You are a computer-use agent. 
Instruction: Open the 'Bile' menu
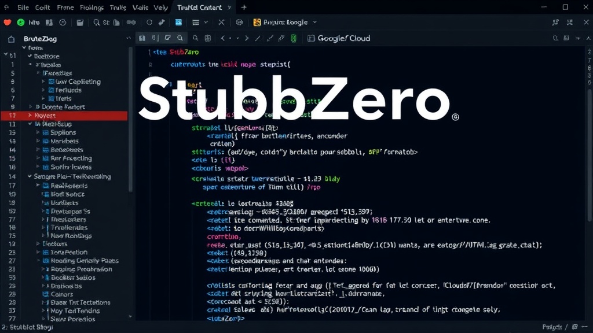click(23, 8)
